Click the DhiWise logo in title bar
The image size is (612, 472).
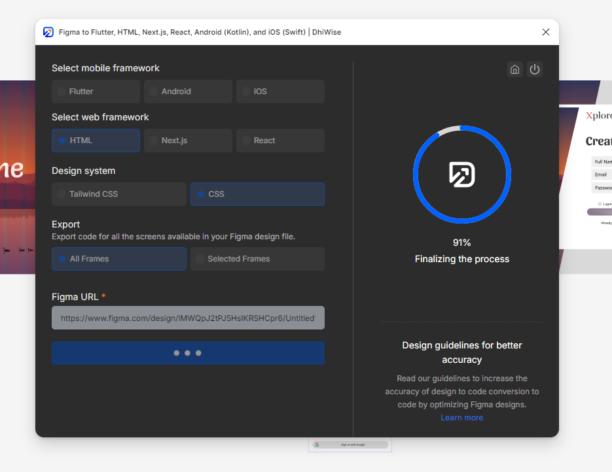coord(48,32)
